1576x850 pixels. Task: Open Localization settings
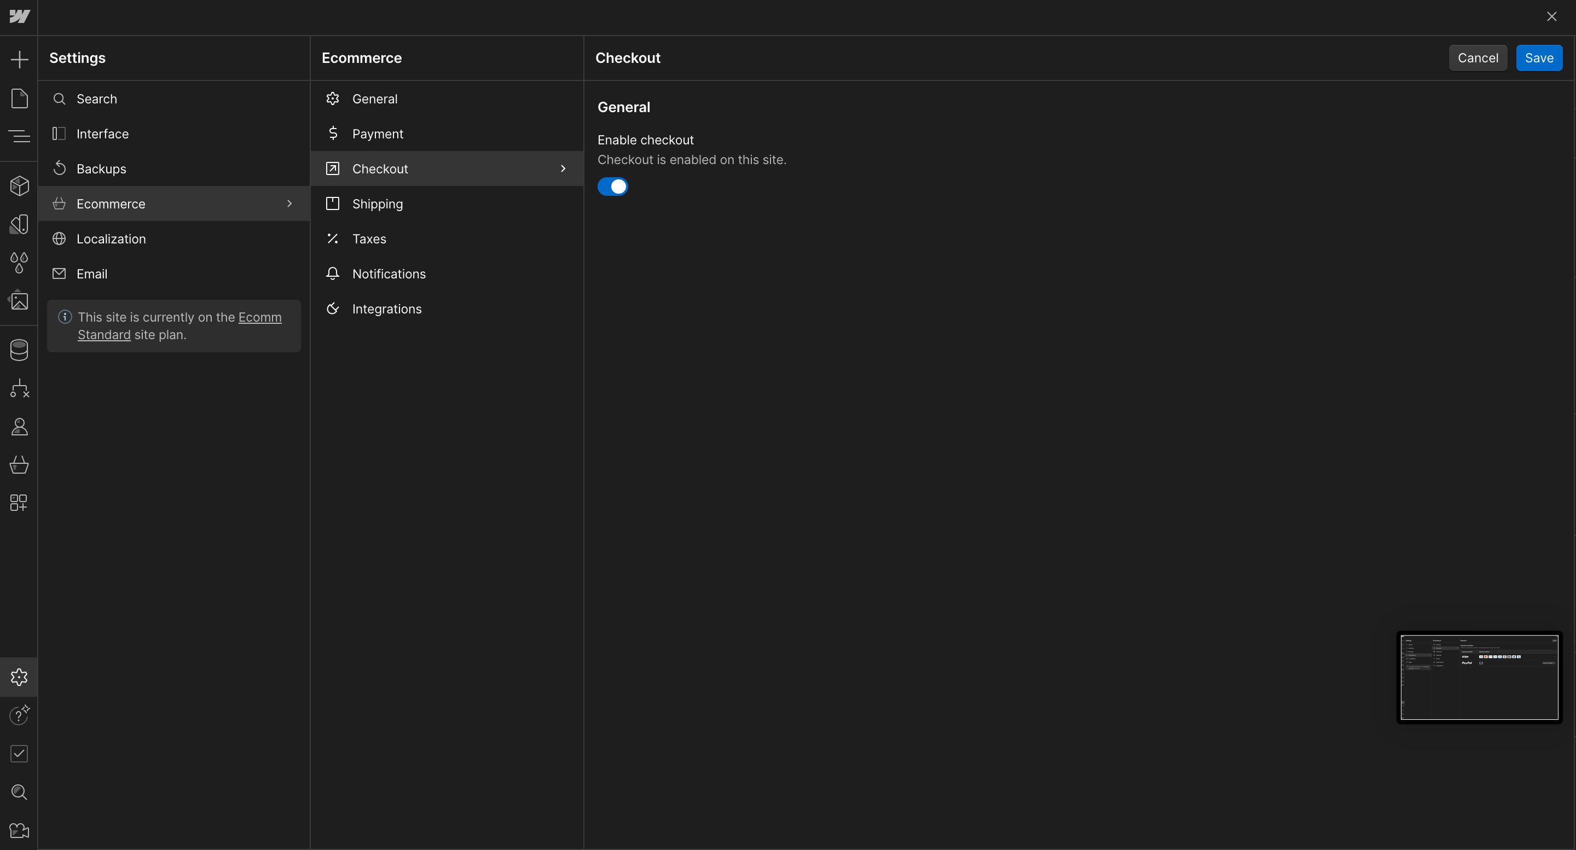click(x=111, y=239)
